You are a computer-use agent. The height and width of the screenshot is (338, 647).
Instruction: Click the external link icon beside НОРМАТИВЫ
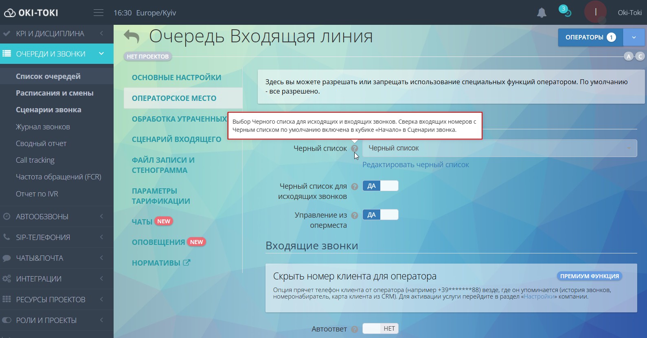(x=186, y=263)
